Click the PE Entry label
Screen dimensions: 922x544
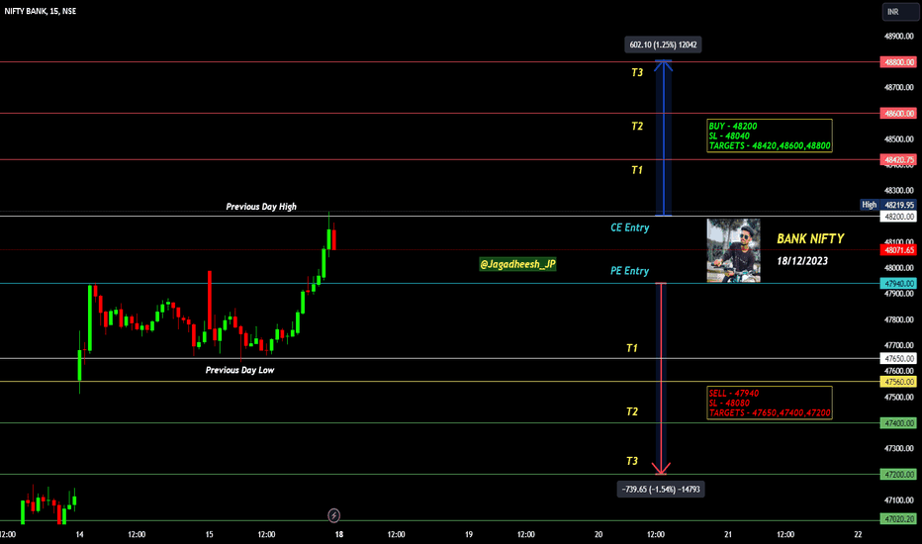630,271
